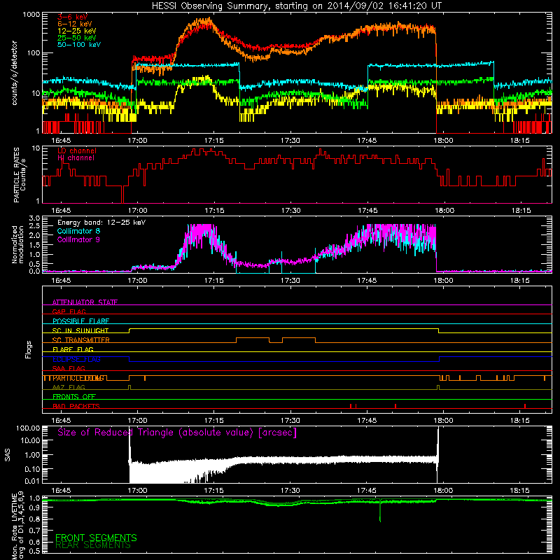Click the HESSI Observing Summary plot title
This screenshot has width=560, height=560.
[x=296, y=6]
